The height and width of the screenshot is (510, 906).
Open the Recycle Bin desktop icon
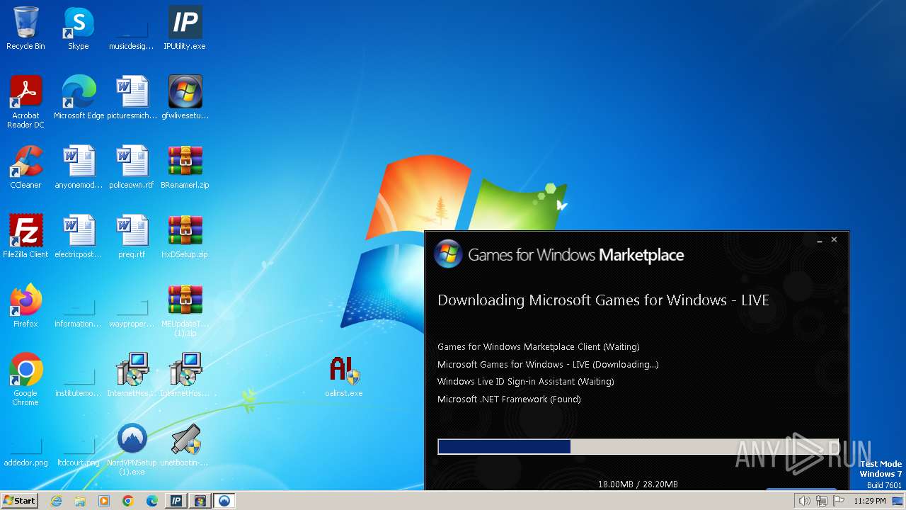[25, 28]
